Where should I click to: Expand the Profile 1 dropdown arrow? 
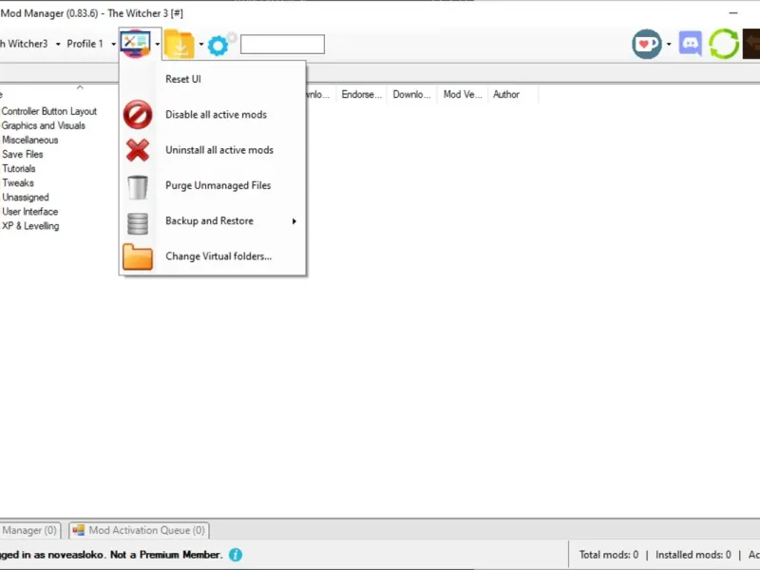point(113,44)
